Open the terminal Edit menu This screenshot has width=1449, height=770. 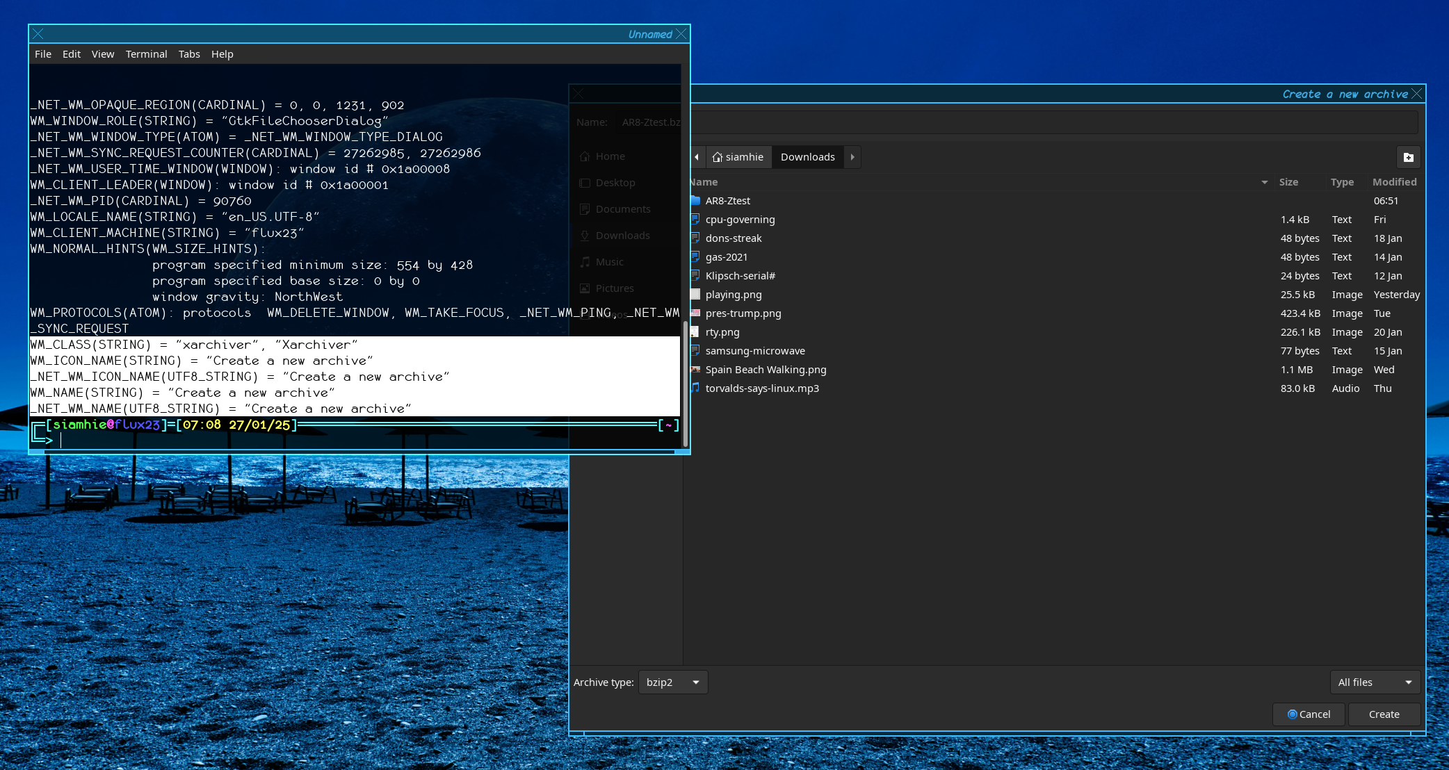point(72,54)
